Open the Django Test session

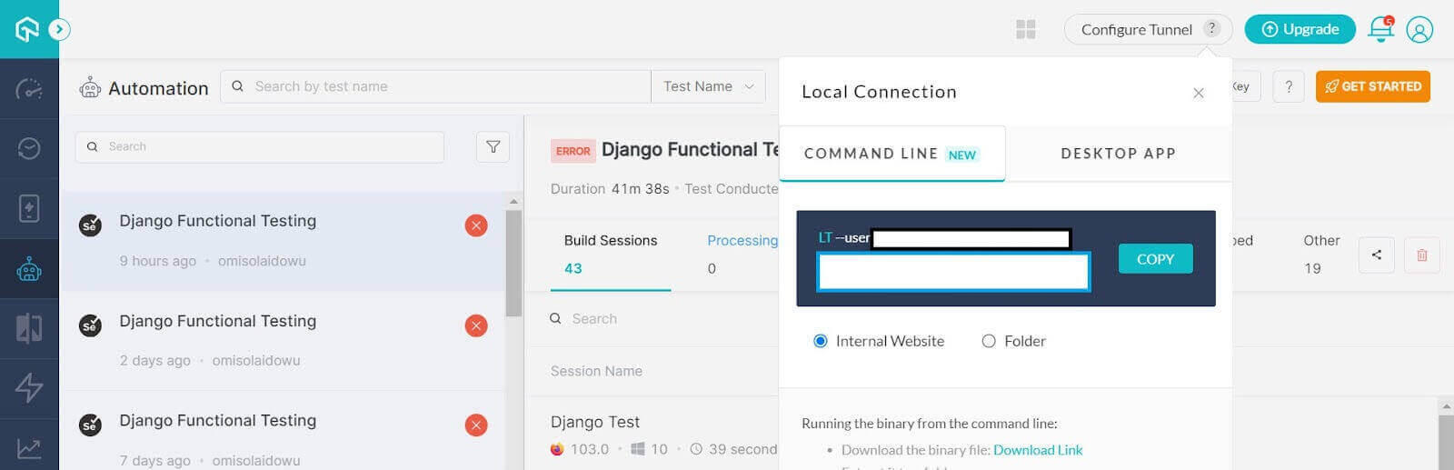(x=595, y=422)
